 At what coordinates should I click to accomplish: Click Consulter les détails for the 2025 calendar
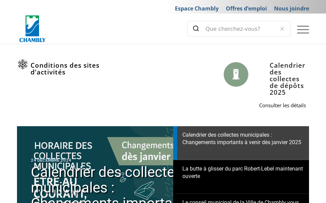point(283,105)
